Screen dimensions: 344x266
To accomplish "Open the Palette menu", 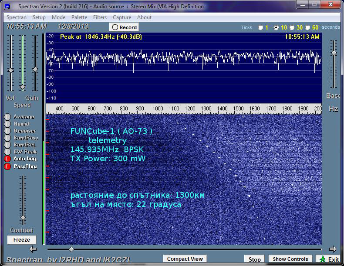I will 79,17.
